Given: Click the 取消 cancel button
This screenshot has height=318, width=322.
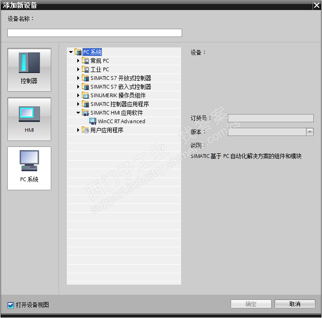Looking at the screenshot, I should (295, 304).
